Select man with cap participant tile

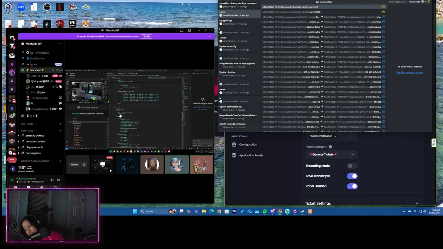177,165
